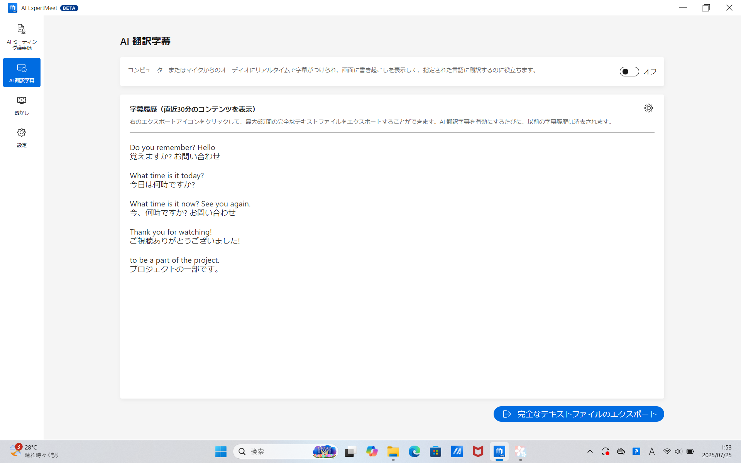
Task: Open weather widget showing 28°C
Action: (x=34, y=451)
